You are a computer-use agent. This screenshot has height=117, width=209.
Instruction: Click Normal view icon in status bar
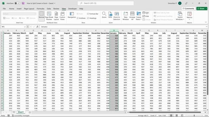[171, 115]
